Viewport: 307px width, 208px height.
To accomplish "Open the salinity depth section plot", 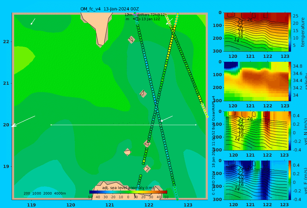I will [256, 81].
